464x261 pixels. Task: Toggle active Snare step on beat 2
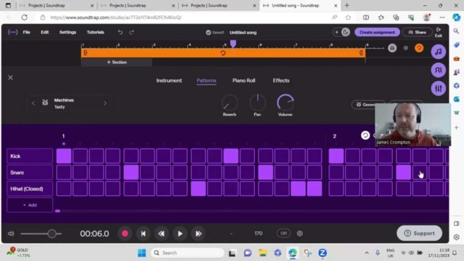(x=131, y=172)
